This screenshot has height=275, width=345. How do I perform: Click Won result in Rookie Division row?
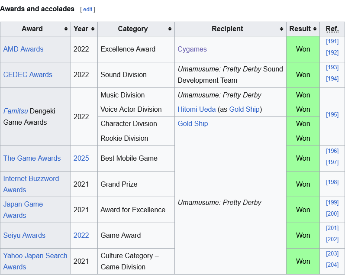coord(303,138)
